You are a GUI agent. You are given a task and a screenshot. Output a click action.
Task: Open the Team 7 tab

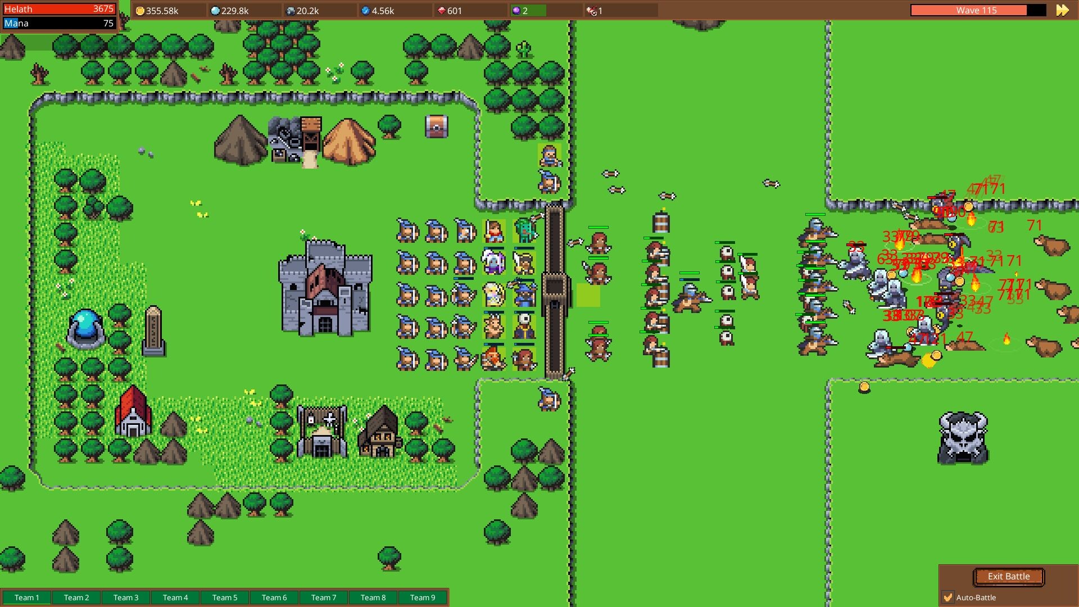[324, 597]
